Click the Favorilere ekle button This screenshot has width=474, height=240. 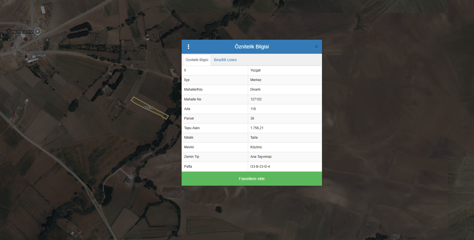(x=252, y=179)
